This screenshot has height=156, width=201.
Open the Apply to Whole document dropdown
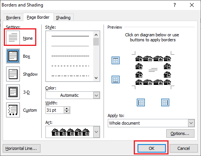151,123
